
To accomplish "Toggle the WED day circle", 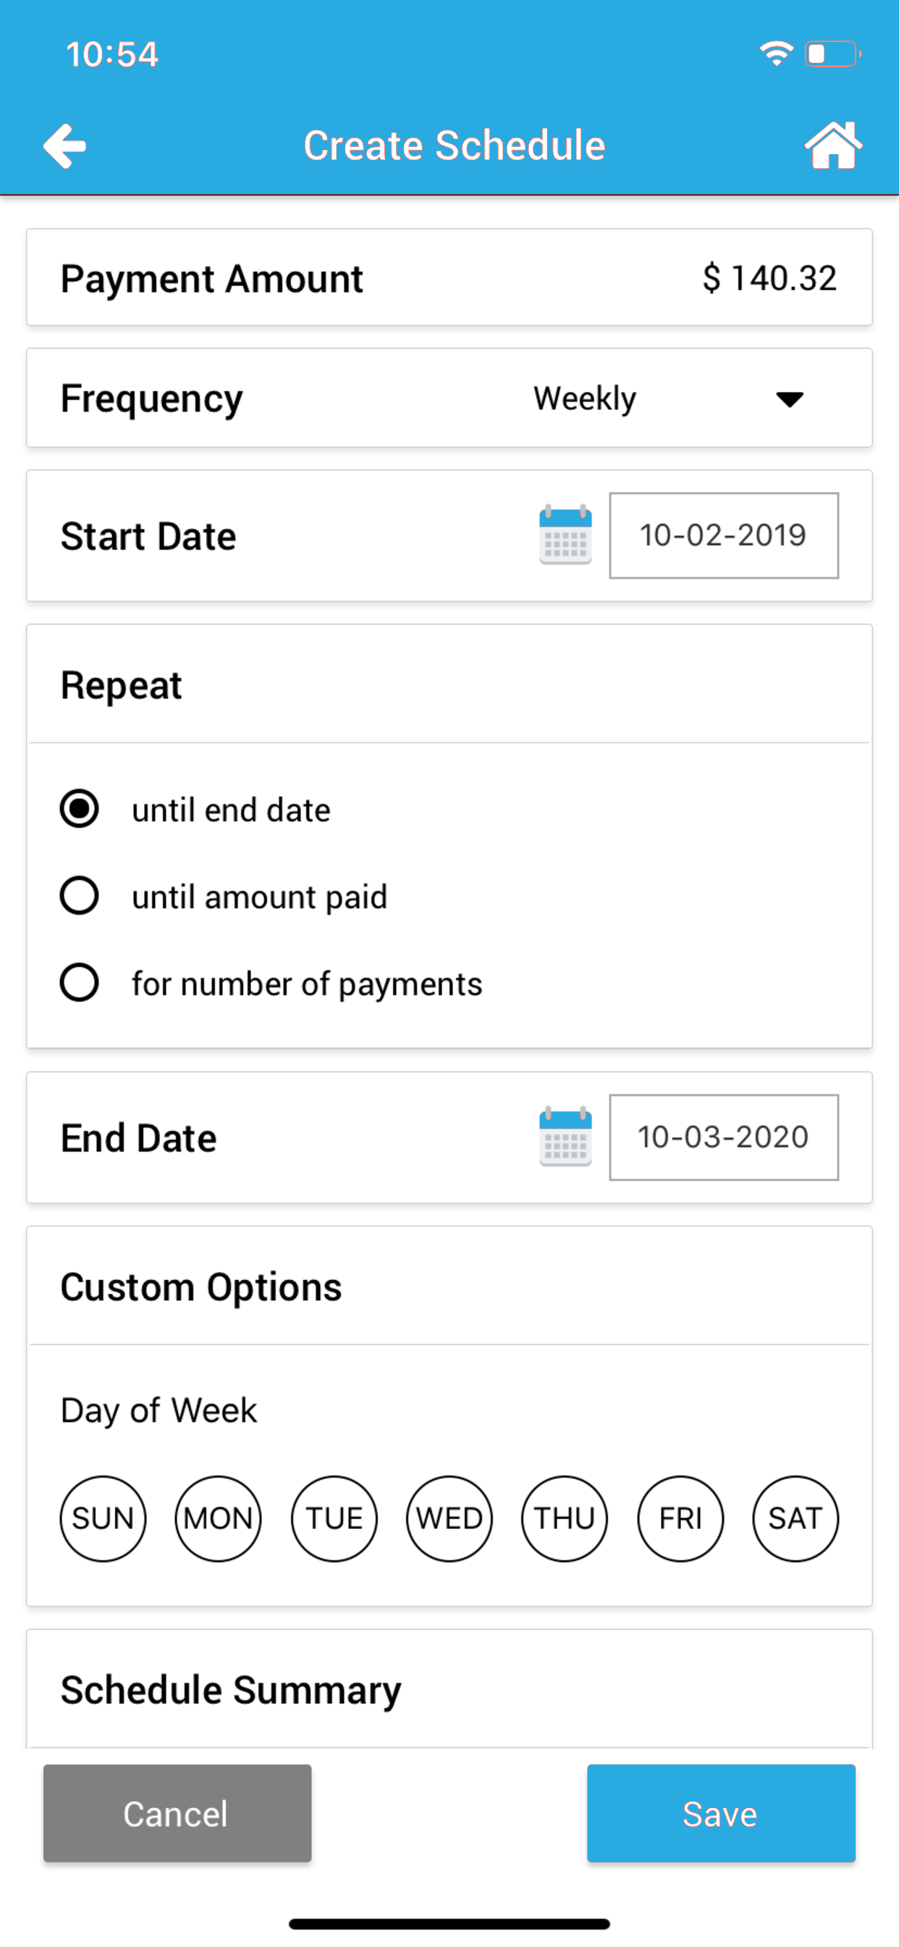I will point(449,1518).
